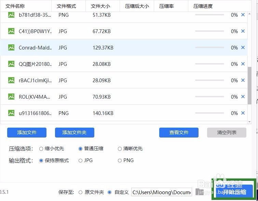Remove ROL(KV4MA file with X
Image resolution: width=258 pixels, height=201 pixels.
243,97
